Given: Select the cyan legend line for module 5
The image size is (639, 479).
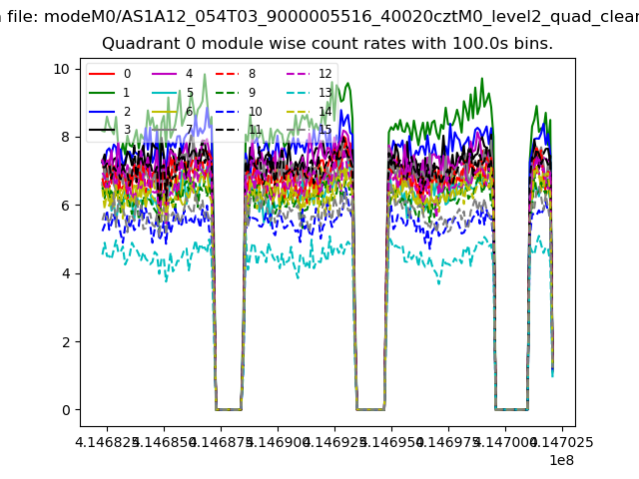Looking at the screenshot, I should (x=165, y=93).
